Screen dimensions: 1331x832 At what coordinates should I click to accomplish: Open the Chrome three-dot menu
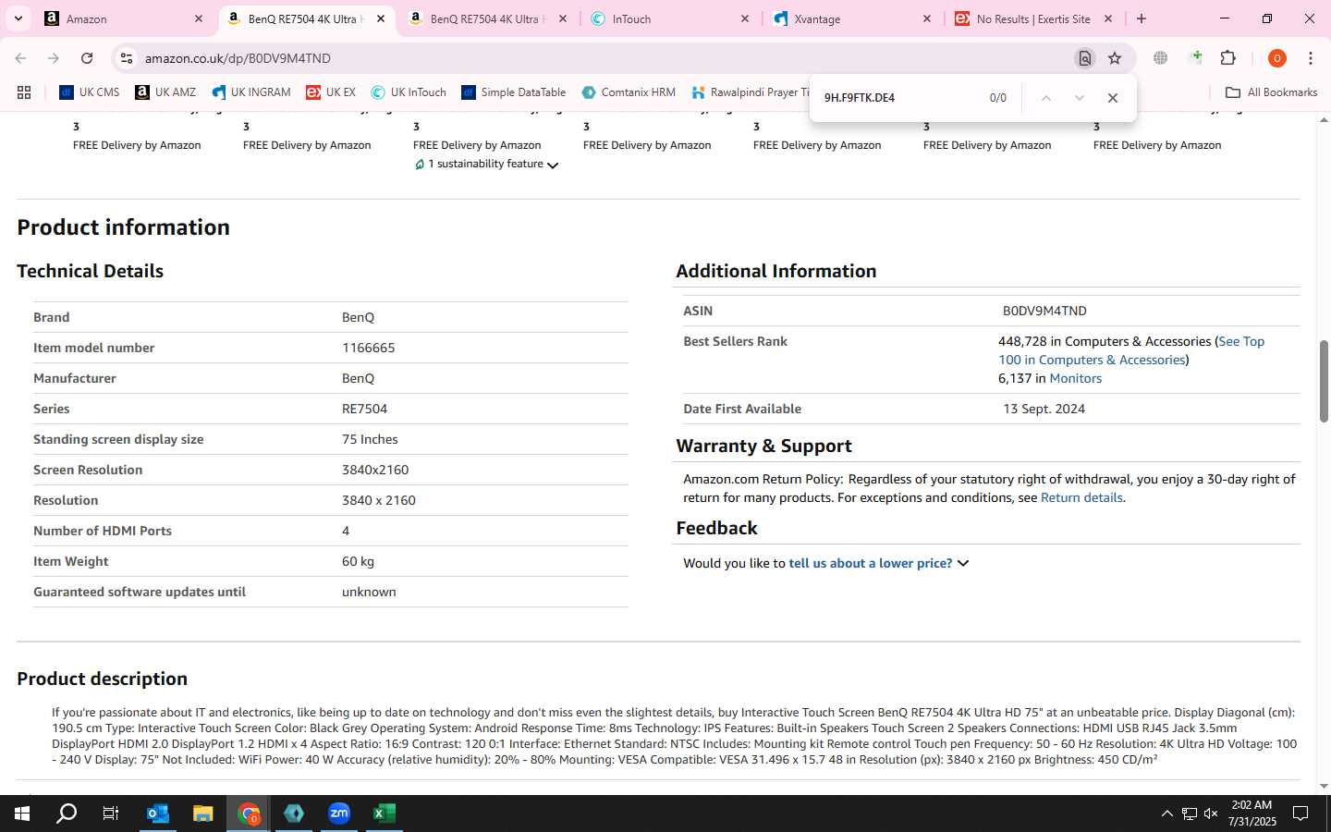(1310, 58)
